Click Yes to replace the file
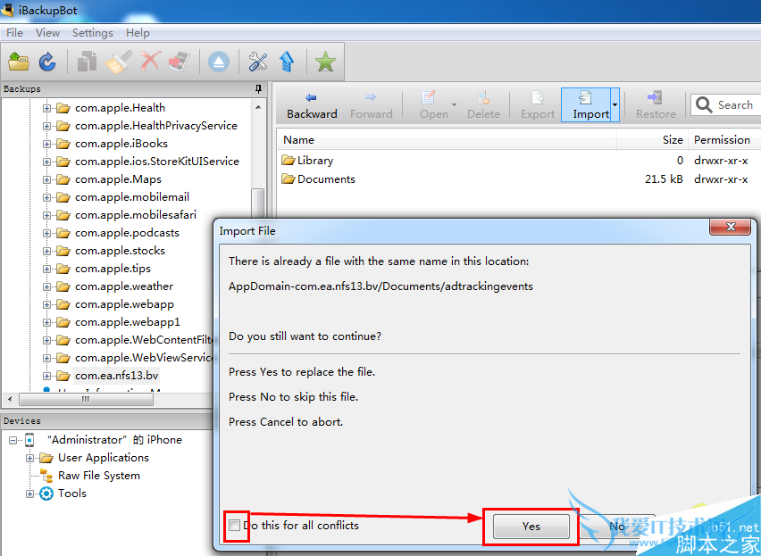The height and width of the screenshot is (556, 761). click(531, 527)
